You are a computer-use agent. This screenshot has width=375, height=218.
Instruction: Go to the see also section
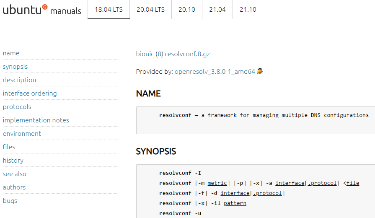pyautogui.click(x=15, y=174)
